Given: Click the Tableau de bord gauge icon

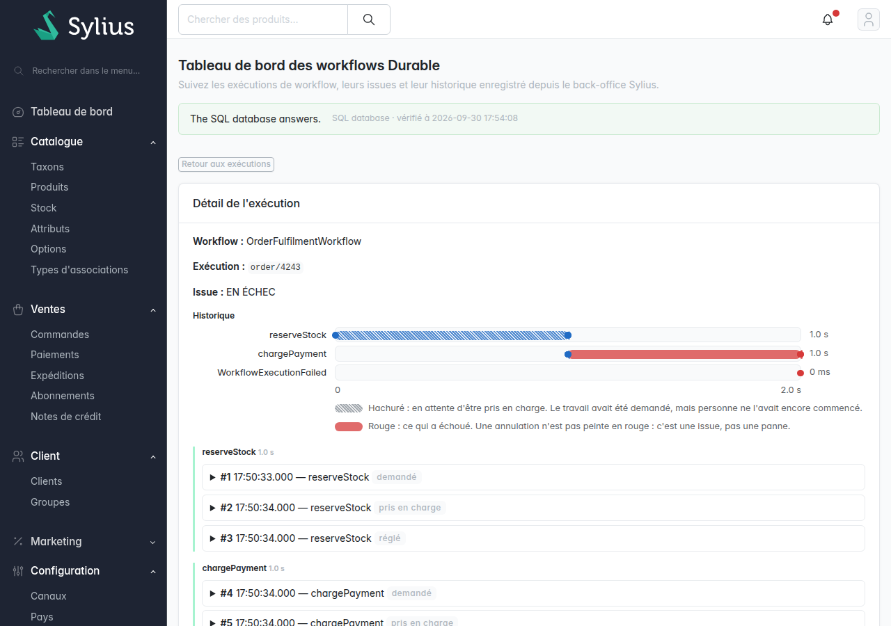Looking at the screenshot, I should point(18,112).
